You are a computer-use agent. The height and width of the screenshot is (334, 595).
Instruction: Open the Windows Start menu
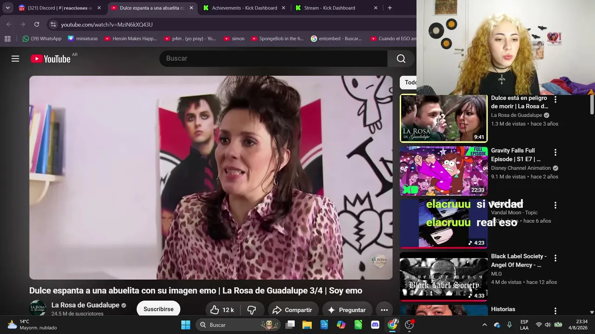click(185, 325)
